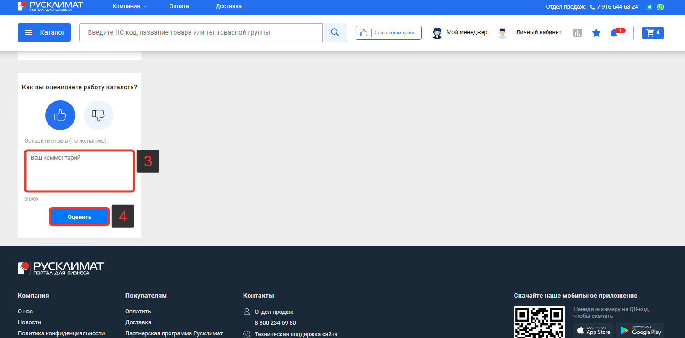The image size is (685, 338).
Task: Open footer link О нас
Action: [26, 312]
